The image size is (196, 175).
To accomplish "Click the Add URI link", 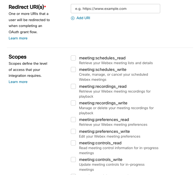I will (83, 18).
